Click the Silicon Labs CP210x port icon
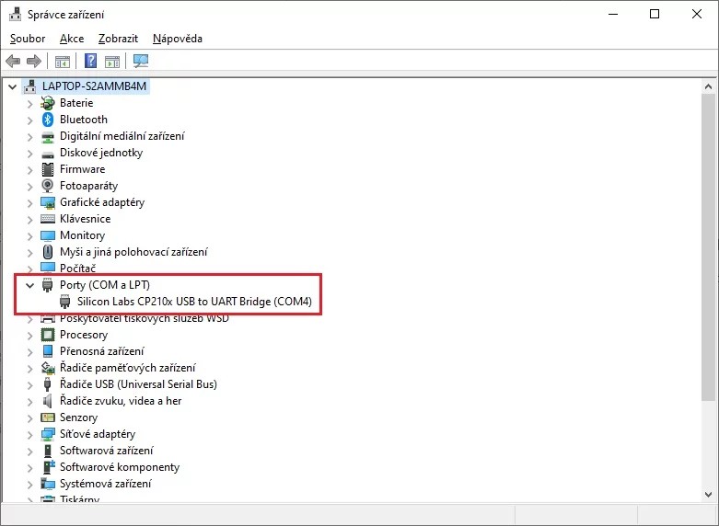The width and height of the screenshot is (719, 526). click(x=65, y=302)
